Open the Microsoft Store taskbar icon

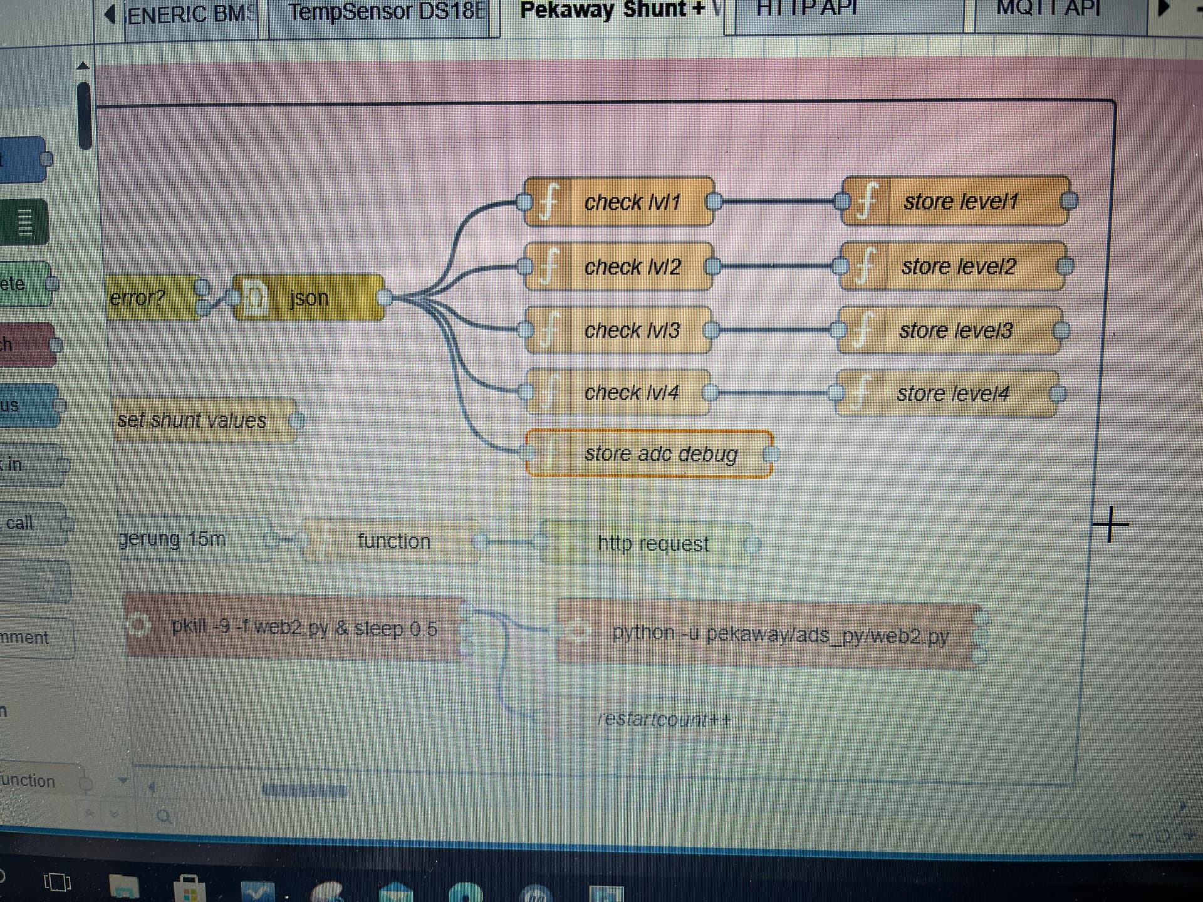(189, 888)
